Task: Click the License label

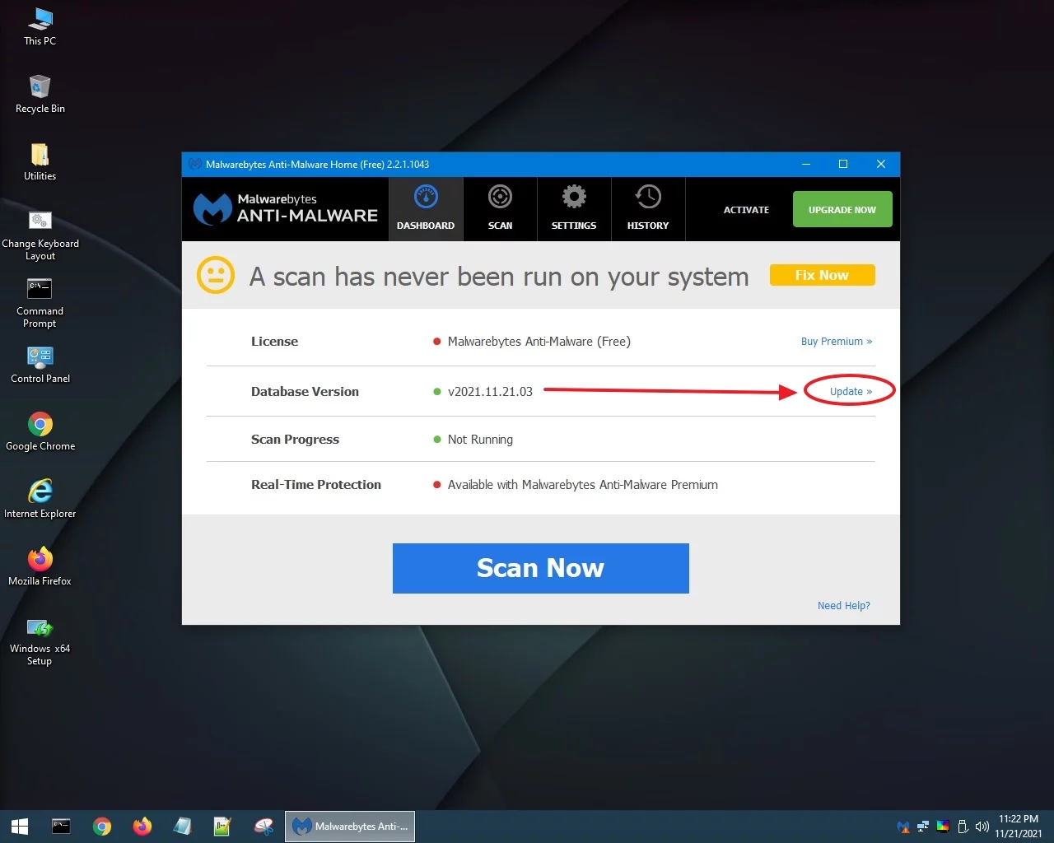Action: 274,342
